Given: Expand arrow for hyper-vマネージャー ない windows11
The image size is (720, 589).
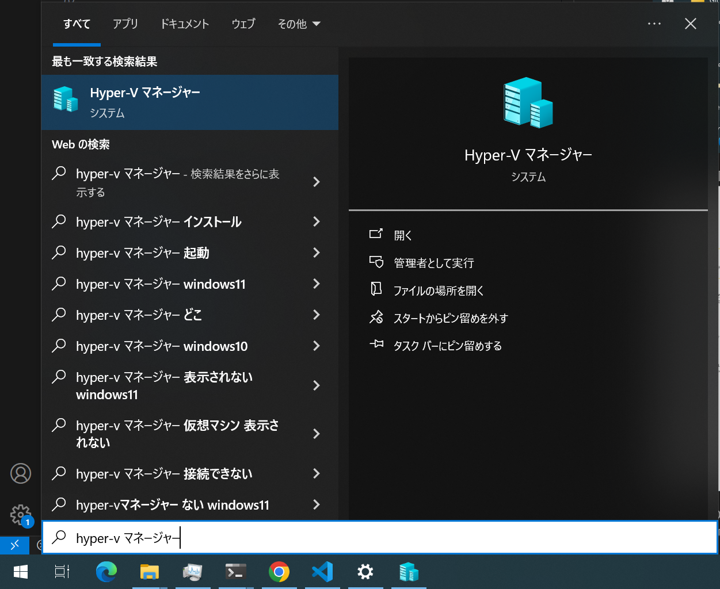Looking at the screenshot, I should click(316, 504).
